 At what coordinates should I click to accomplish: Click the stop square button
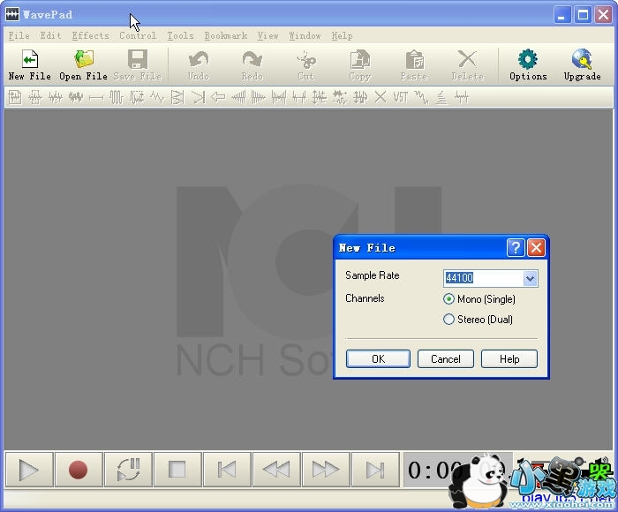click(x=177, y=470)
